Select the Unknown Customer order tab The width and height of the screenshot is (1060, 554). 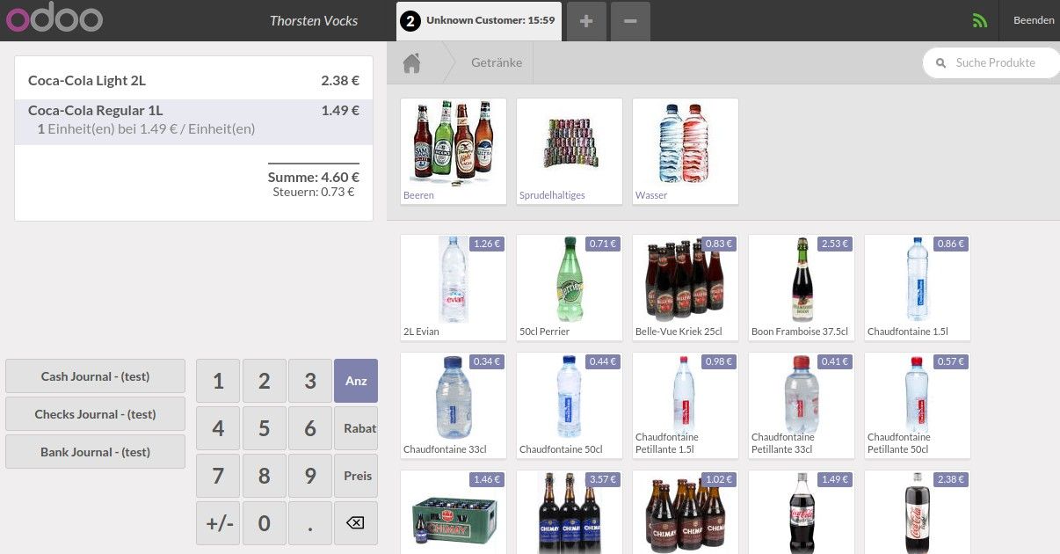(x=480, y=20)
